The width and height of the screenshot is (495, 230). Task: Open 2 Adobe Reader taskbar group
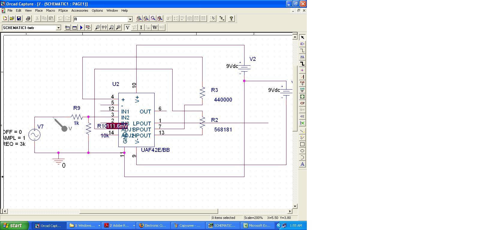coord(118,226)
